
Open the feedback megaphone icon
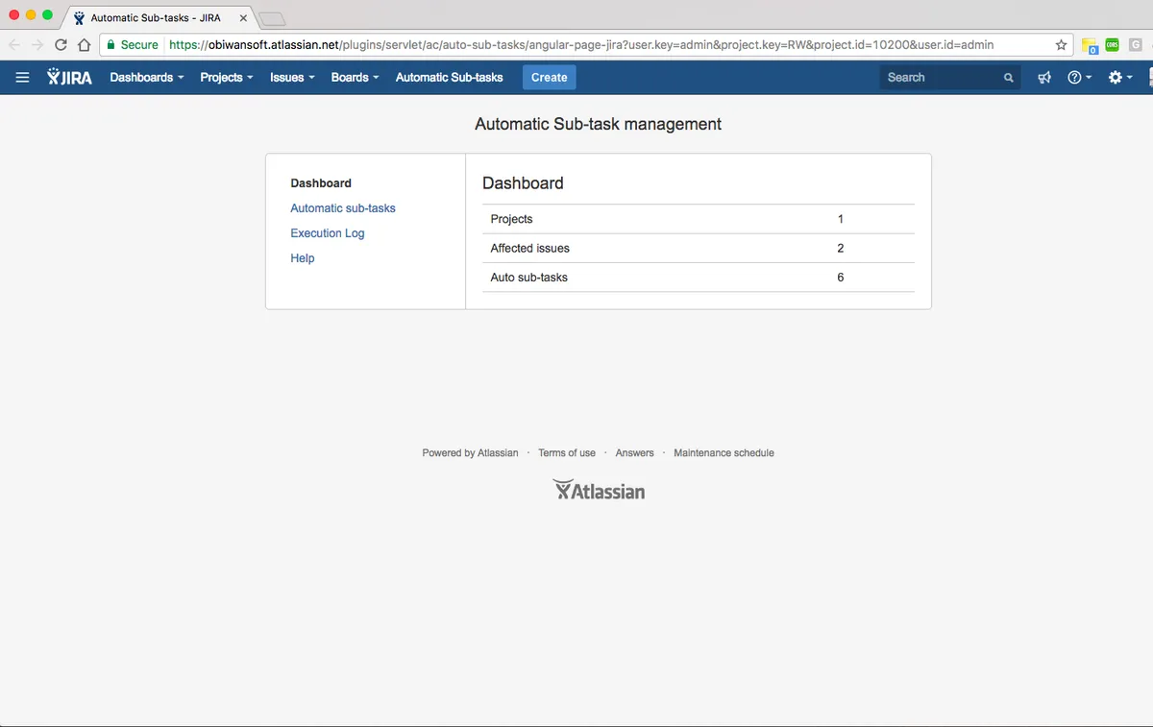[1044, 78]
